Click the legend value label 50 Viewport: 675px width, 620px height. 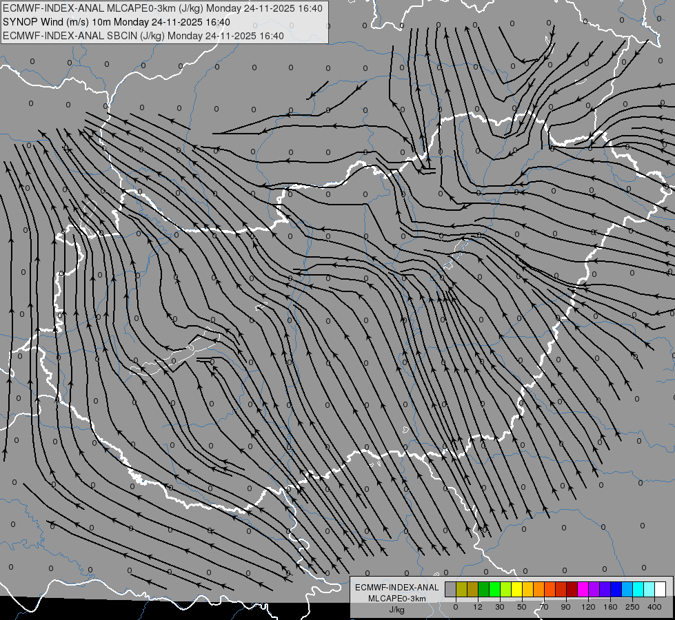pos(522,607)
